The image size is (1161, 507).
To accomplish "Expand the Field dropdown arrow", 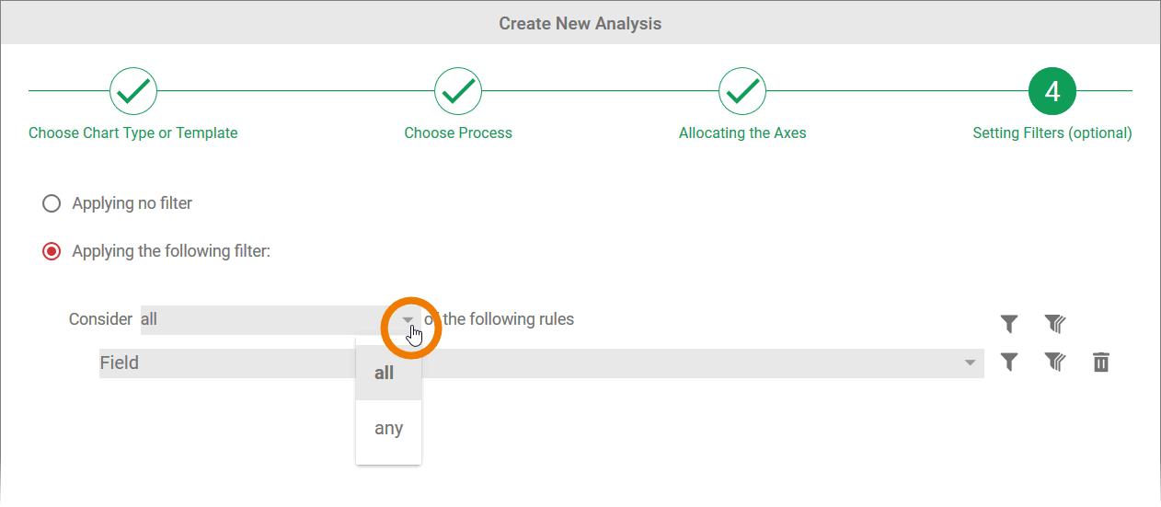I will 970,363.
